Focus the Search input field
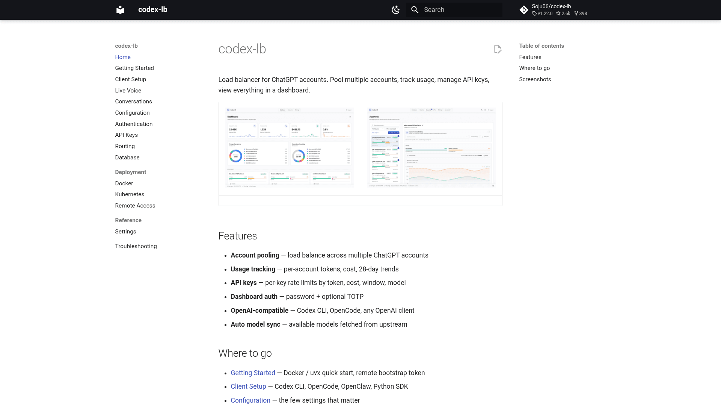The width and height of the screenshot is (721, 406). pyautogui.click(x=454, y=10)
